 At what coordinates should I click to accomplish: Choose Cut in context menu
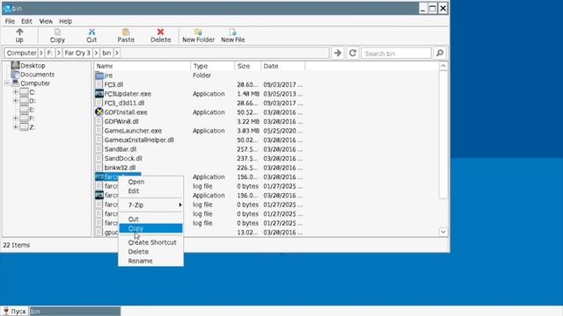point(150,219)
